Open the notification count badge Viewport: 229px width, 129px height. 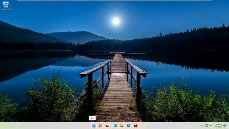tap(225, 125)
